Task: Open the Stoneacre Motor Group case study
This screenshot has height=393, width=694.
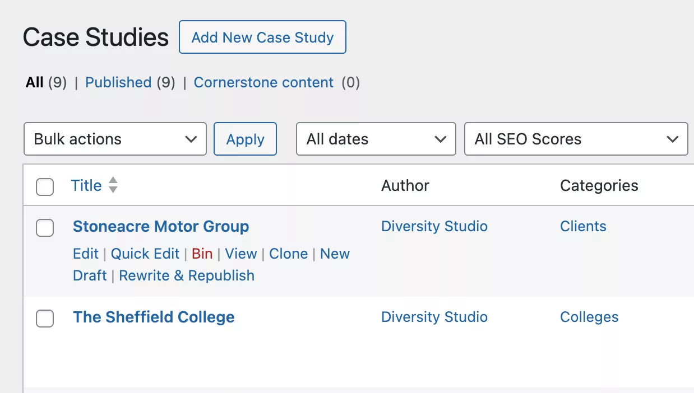Action: click(x=161, y=226)
